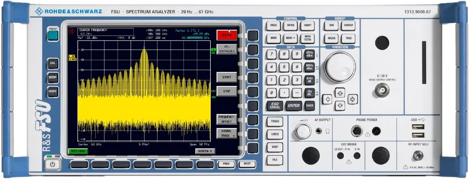469x179 pixels.
Task: Open the TRACE menu key
Action: point(275,121)
